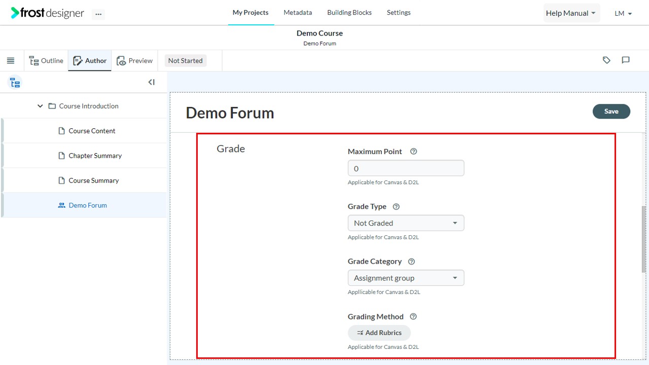Click the Demo Forum subtitle under Demo Course
Screen dimensions: 649x365
point(319,44)
